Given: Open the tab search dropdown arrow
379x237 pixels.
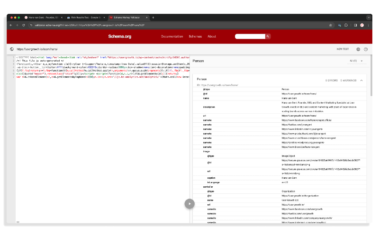Looking at the screenshot, I should (369, 18).
